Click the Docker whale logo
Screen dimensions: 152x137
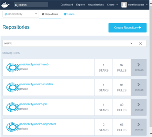[x=5, y=5]
